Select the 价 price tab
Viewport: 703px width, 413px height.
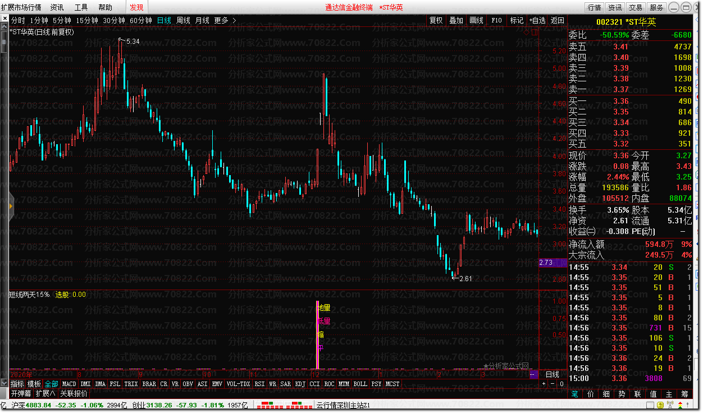click(591, 394)
